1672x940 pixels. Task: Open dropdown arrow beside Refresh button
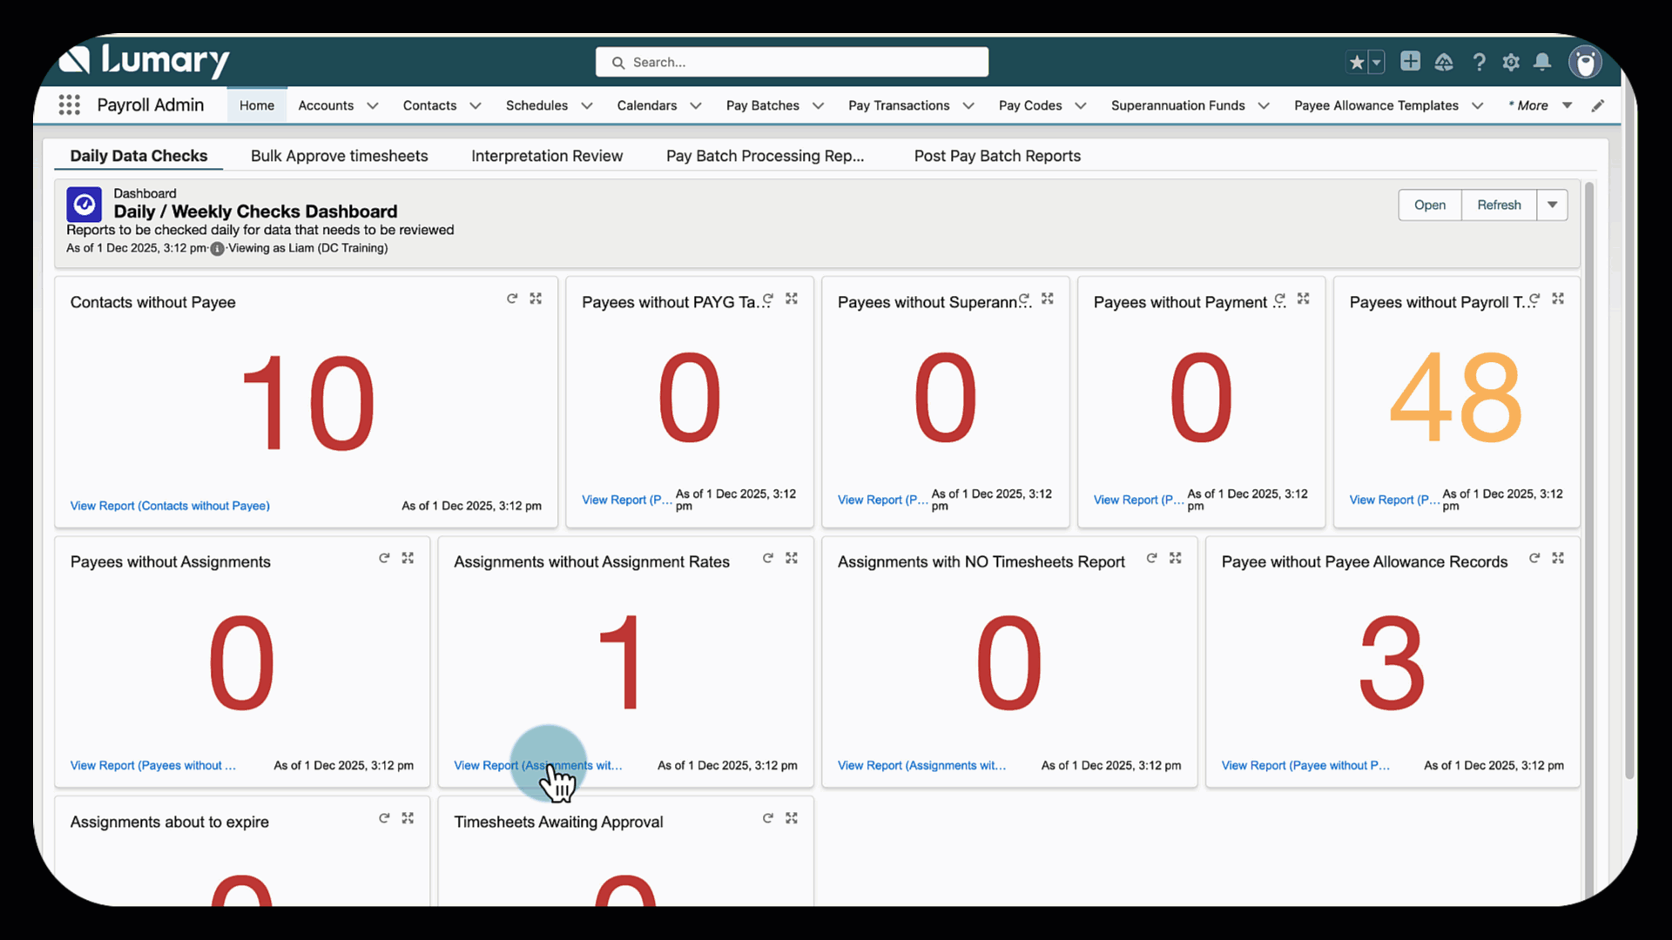[1552, 205]
